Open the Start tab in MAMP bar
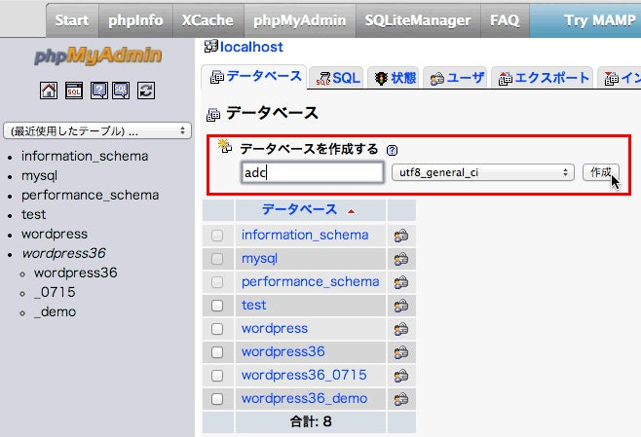Screen dimensions: 641x437 [x=72, y=20]
